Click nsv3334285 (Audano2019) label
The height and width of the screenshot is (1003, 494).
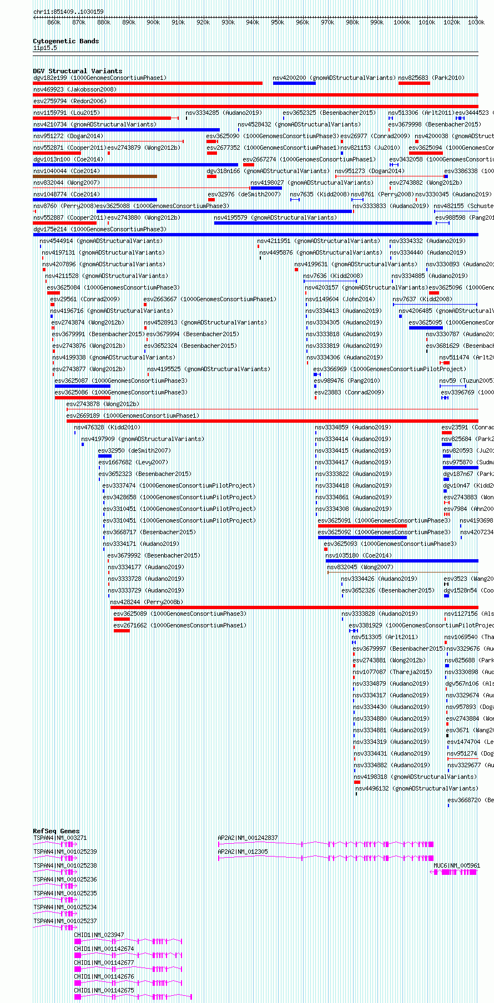(x=224, y=113)
